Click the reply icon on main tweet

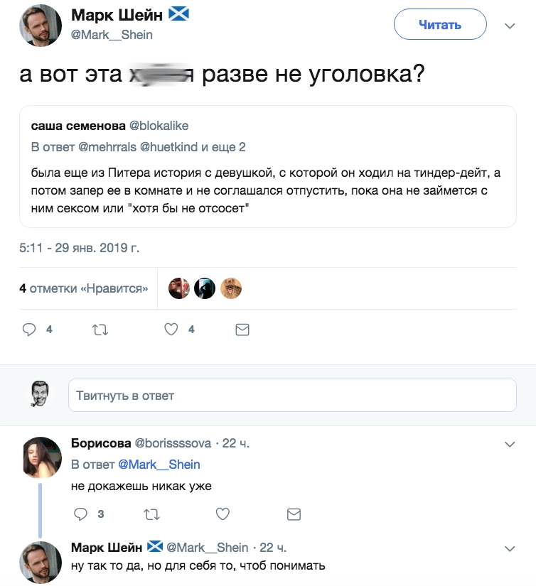[29, 330]
